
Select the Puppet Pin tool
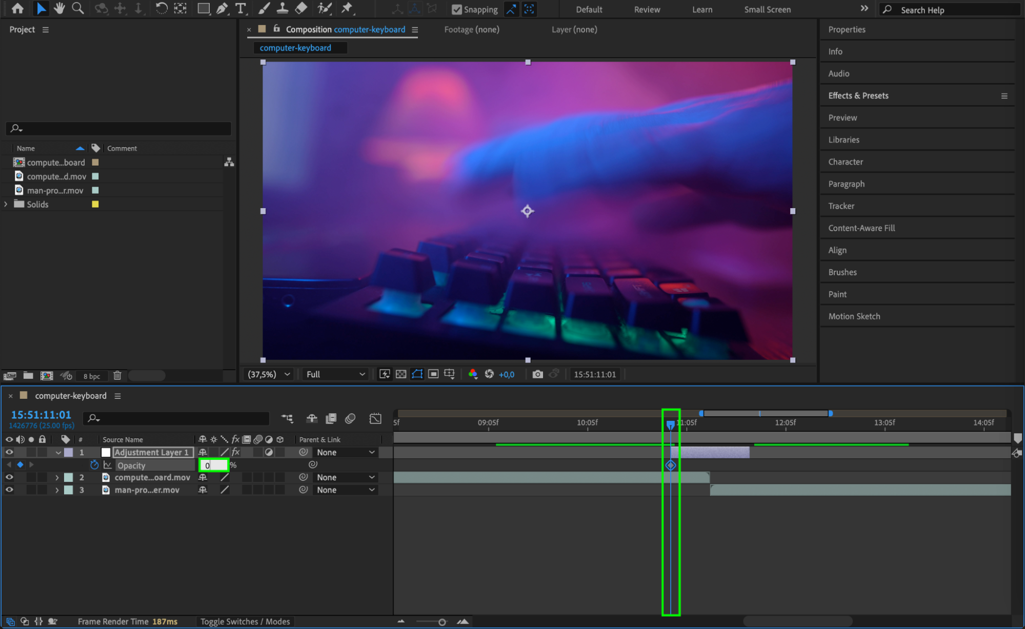tap(347, 8)
